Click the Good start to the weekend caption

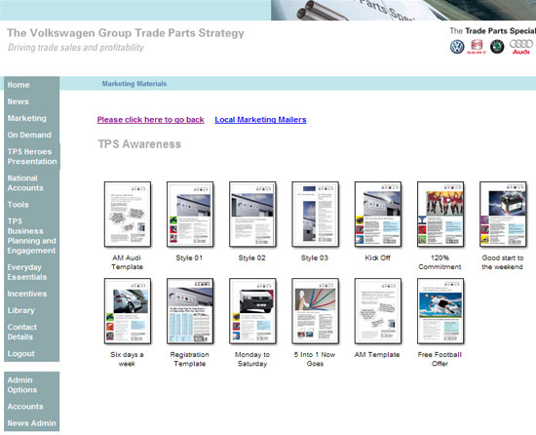tap(503, 262)
